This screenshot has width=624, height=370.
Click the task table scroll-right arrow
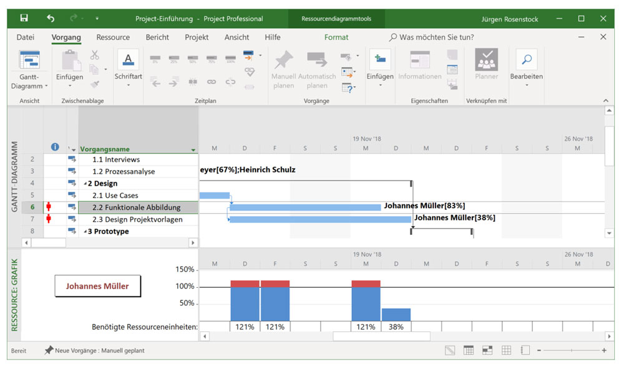[193, 242]
